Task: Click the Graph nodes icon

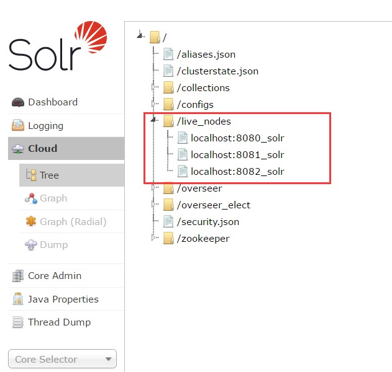Action: tap(31, 198)
